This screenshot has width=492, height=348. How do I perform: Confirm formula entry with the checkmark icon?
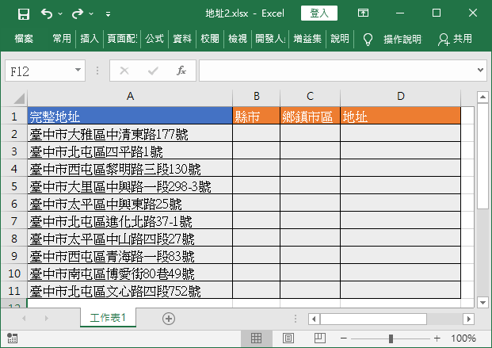(153, 71)
